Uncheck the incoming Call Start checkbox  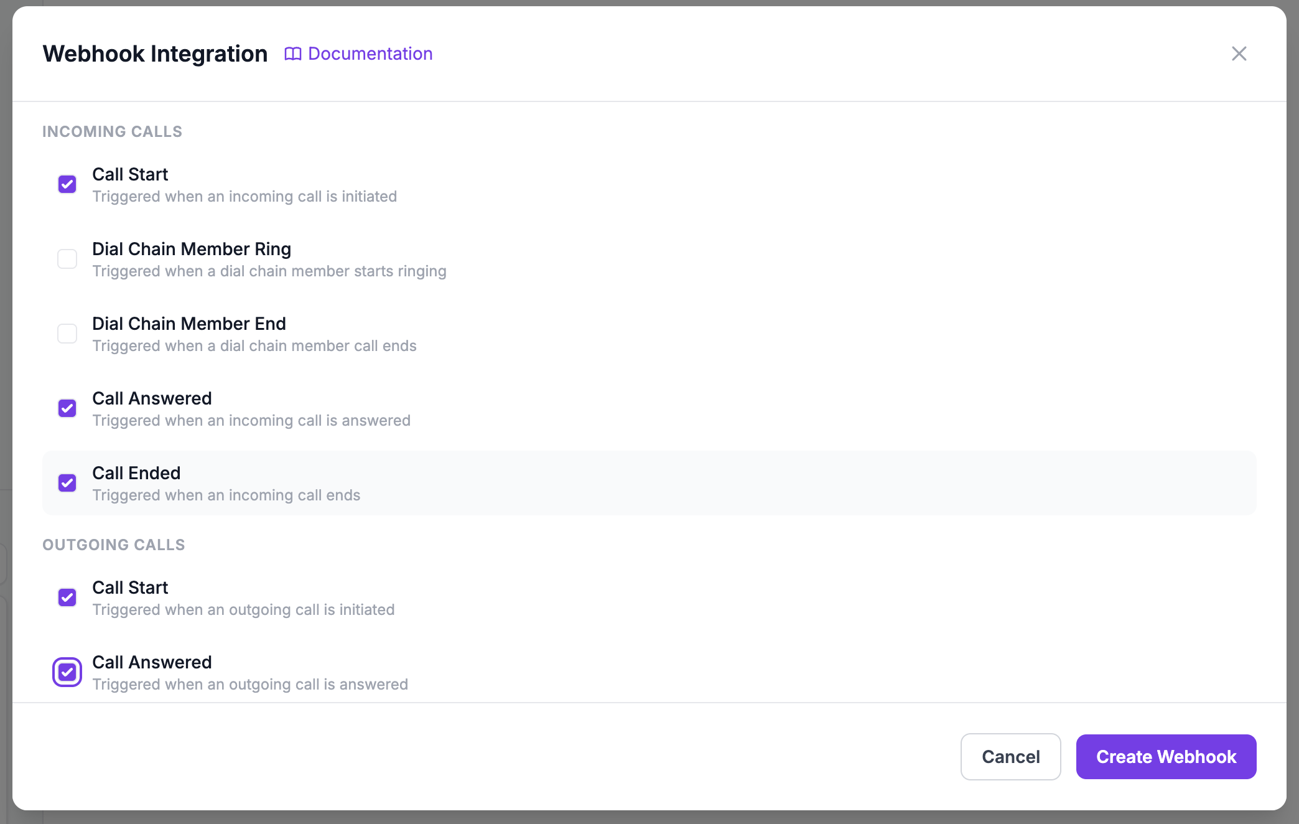click(x=67, y=184)
